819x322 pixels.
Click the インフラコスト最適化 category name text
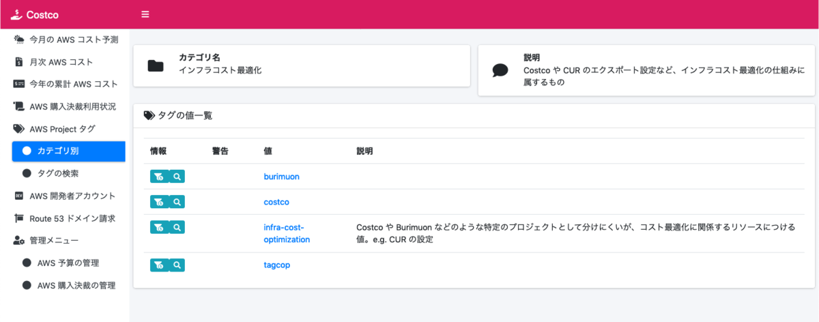[x=220, y=70]
